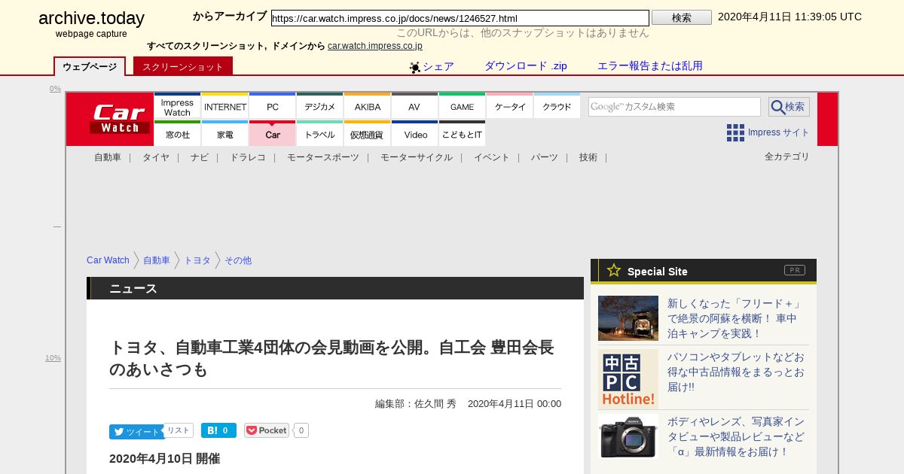The image size is (904, 474).
Task: Open the Video site tile
Action: [415, 133]
